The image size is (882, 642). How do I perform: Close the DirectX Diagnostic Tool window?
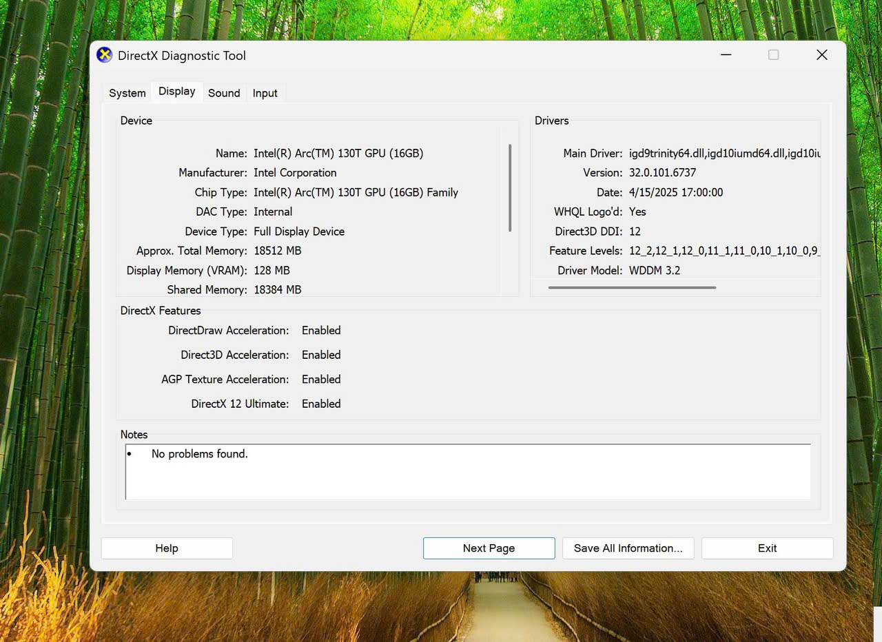coord(821,55)
